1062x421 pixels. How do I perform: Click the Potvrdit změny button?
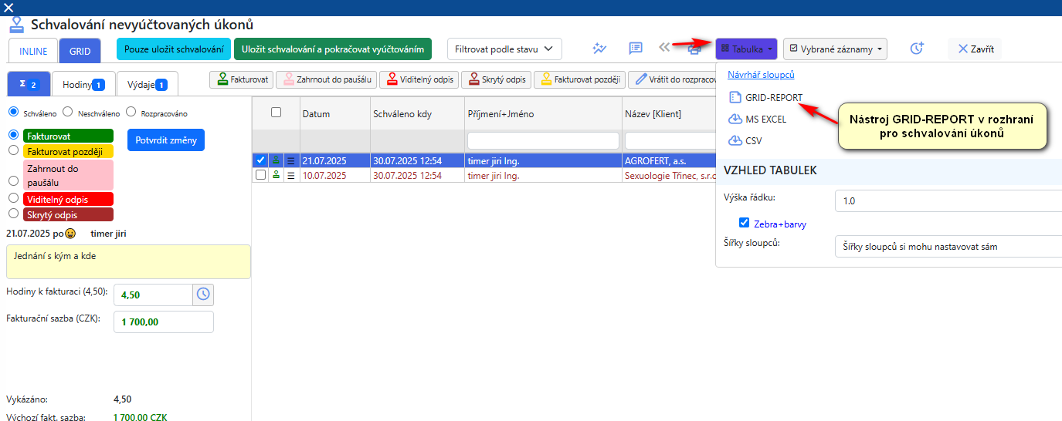click(x=165, y=140)
